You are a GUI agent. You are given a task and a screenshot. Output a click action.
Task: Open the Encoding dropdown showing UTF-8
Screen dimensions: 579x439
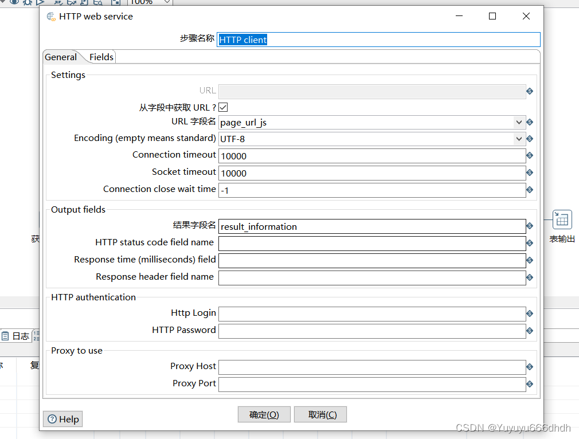coord(519,138)
